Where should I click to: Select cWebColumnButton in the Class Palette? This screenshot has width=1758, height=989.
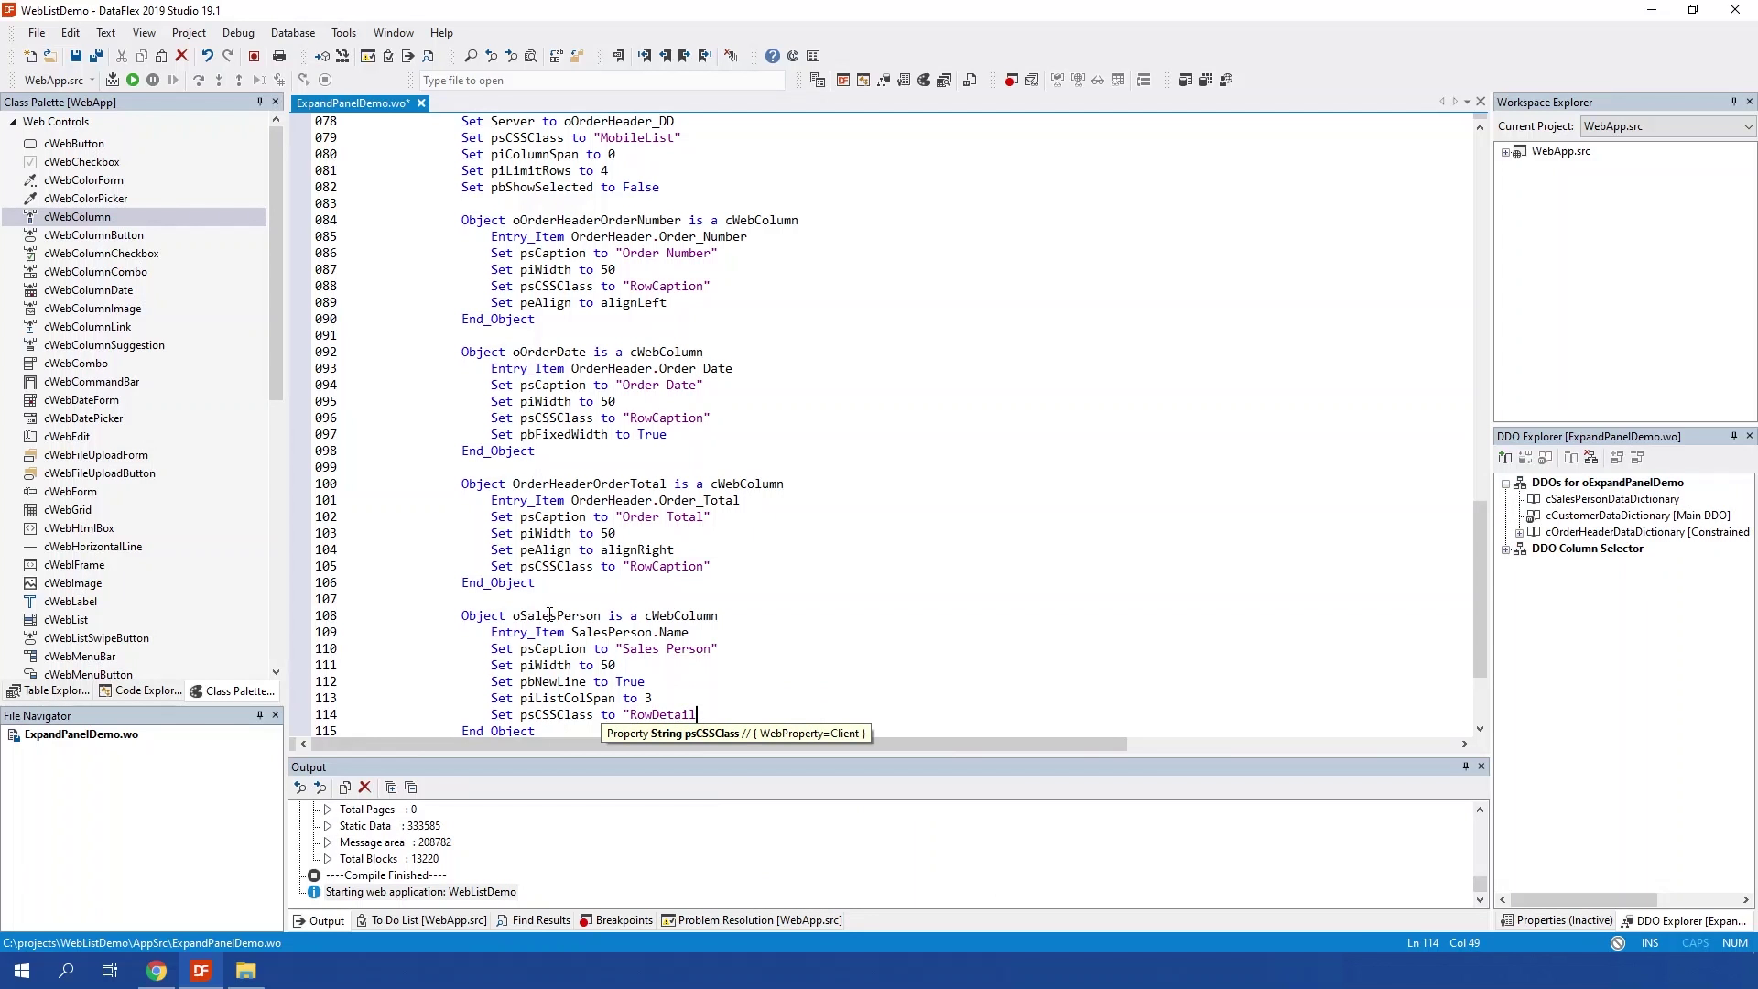[93, 235]
